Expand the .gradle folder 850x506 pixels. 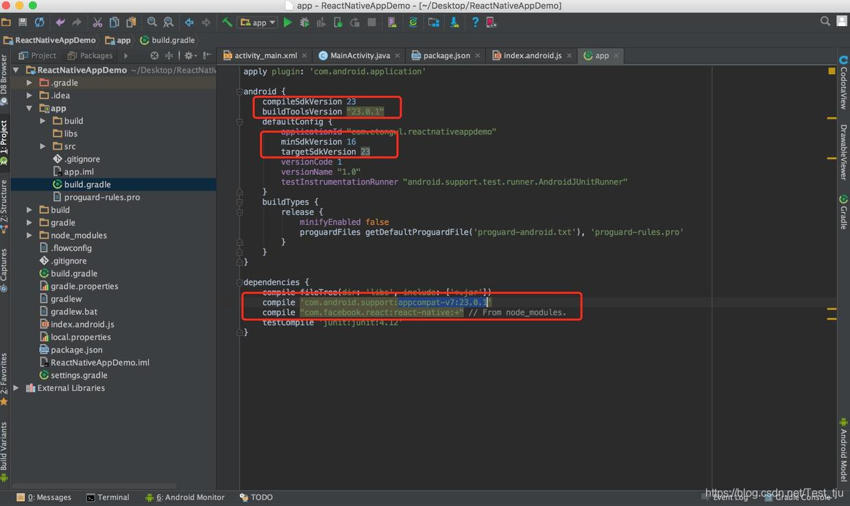29,83
